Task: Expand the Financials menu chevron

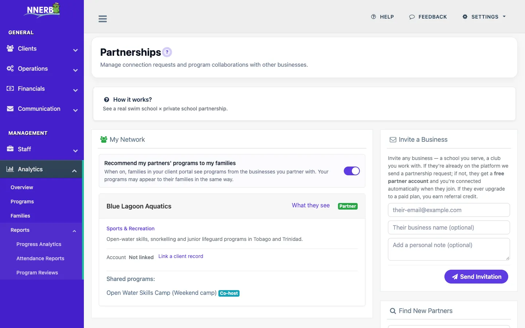Action: tap(75, 90)
